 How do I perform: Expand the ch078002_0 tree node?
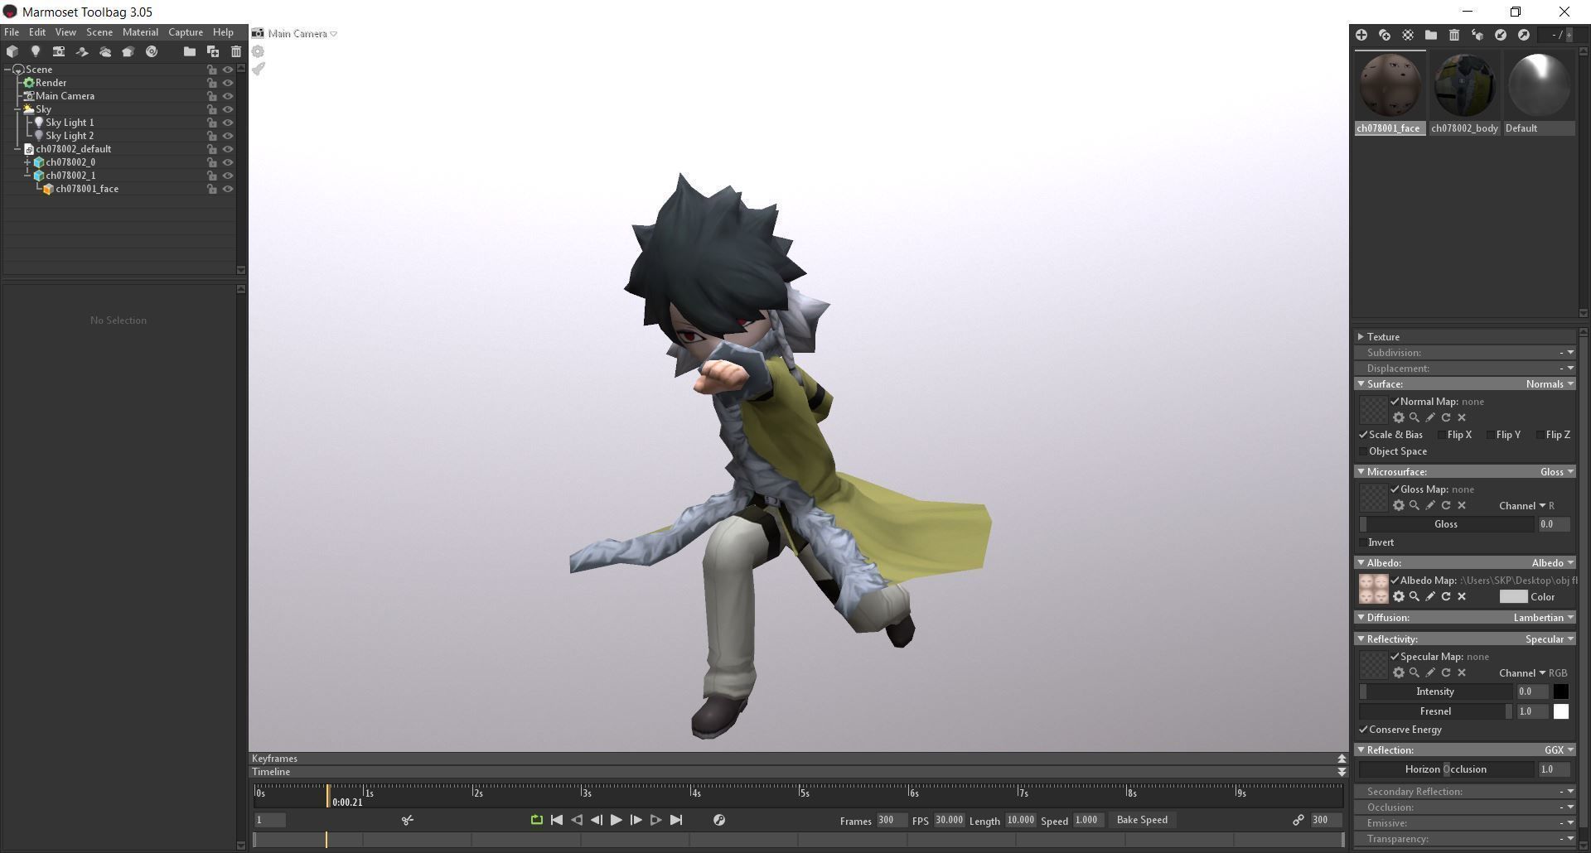point(27,162)
